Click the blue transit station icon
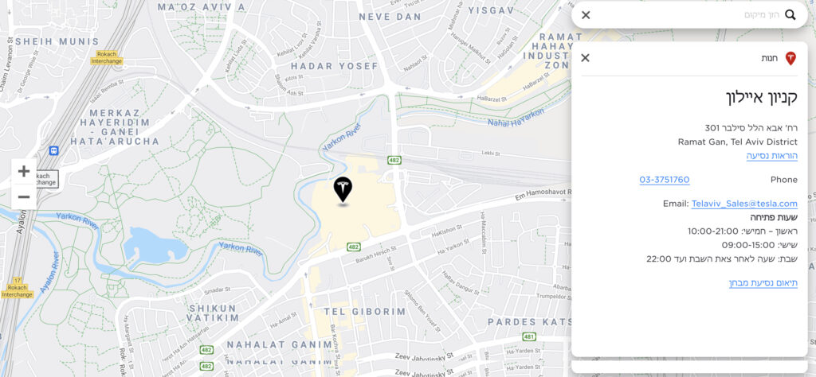 pos(53,150)
